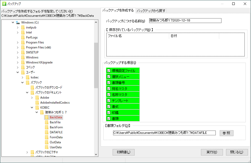
Task: Click the 参照 browse button
Action: point(226,133)
